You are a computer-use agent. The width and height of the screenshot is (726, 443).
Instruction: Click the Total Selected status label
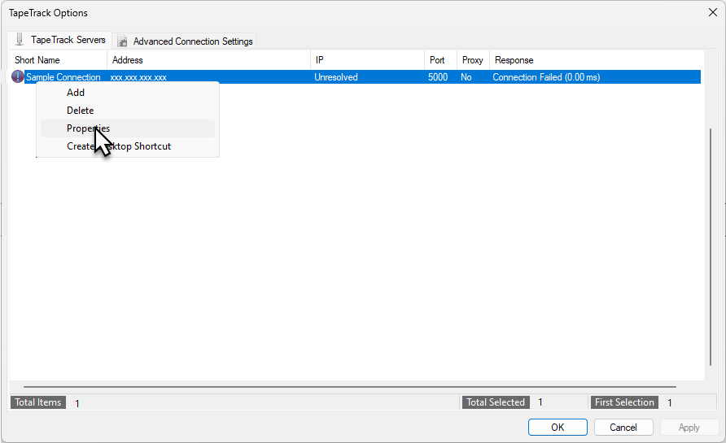(x=496, y=402)
